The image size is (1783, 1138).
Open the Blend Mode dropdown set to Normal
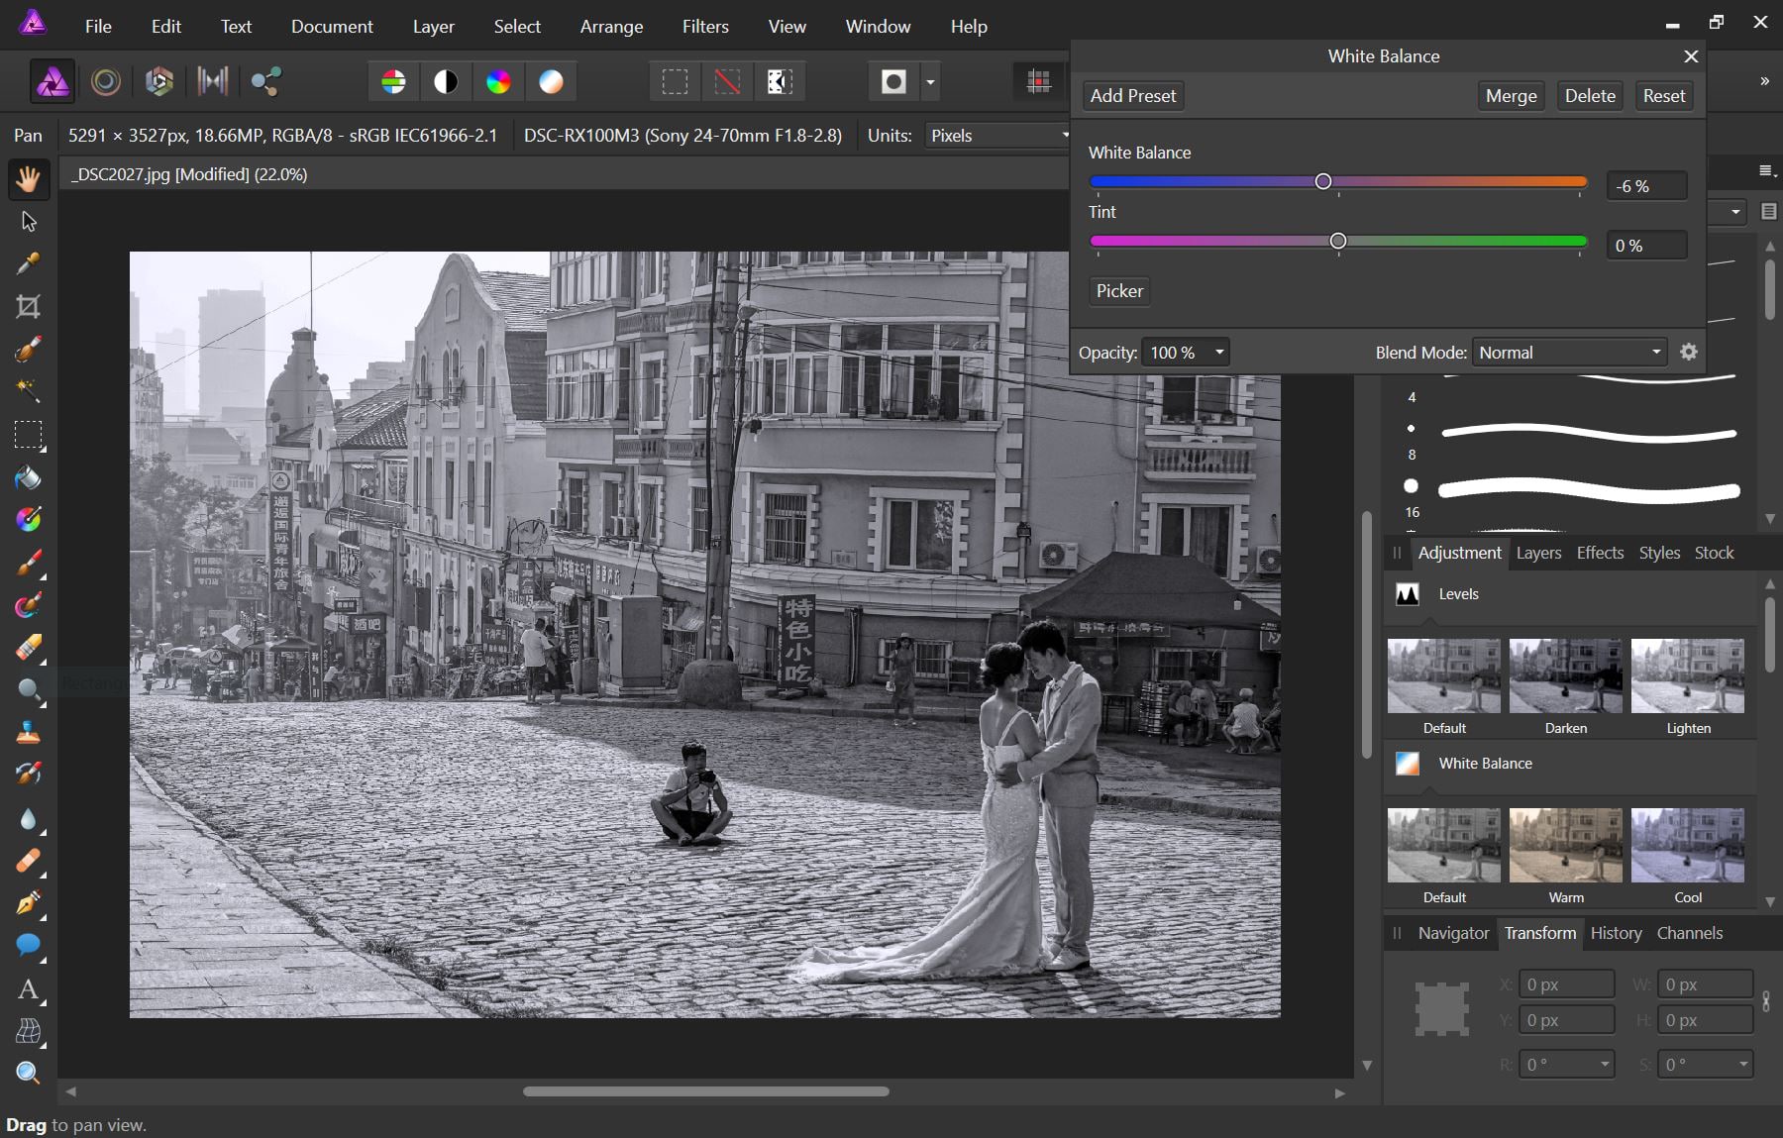(1568, 352)
